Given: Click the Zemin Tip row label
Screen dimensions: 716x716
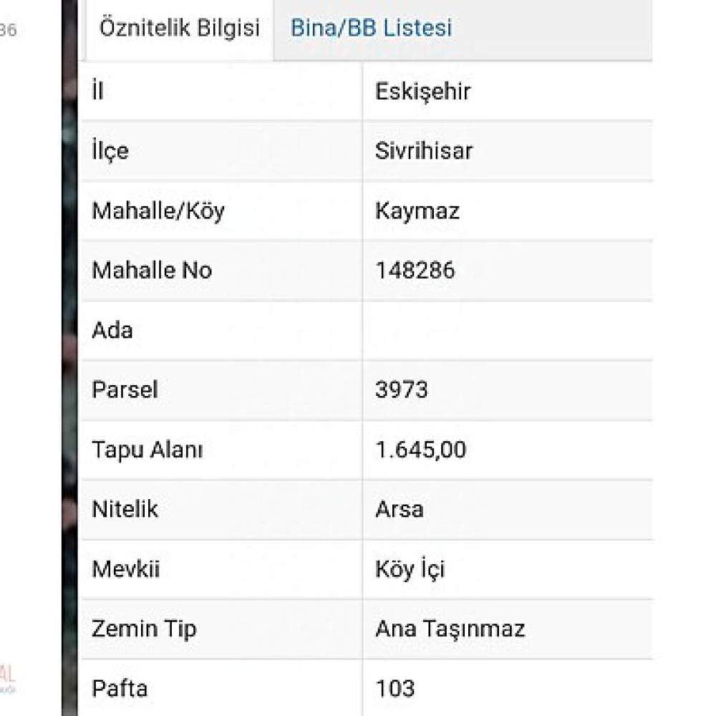Looking at the screenshot, I should tap(144, 629).
